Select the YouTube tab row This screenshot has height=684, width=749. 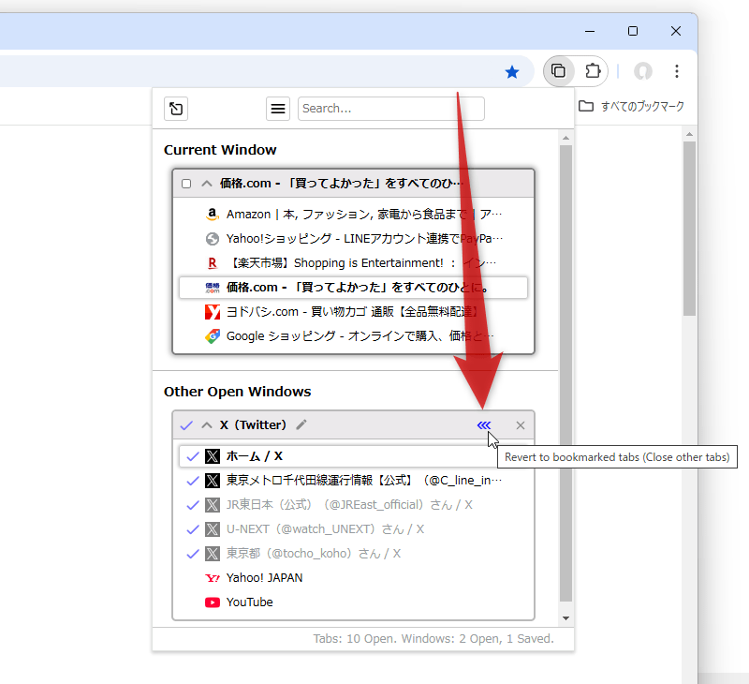tap(353, 602)
